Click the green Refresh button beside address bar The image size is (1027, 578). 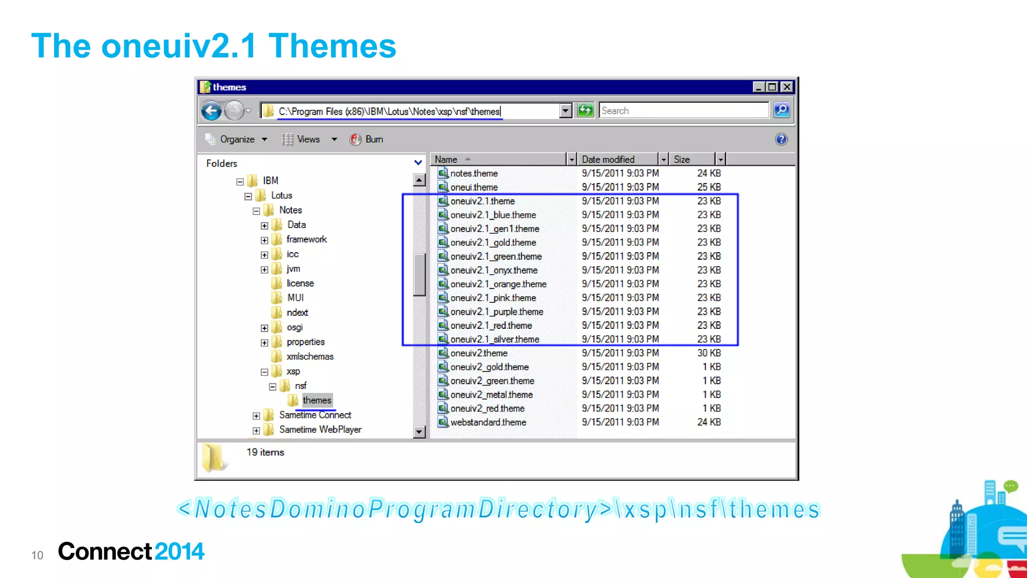point(585,110)
